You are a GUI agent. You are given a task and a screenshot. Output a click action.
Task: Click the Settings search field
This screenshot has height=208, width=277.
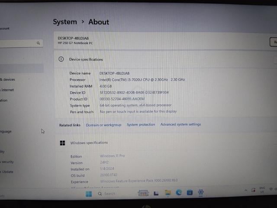pos(20,43)
